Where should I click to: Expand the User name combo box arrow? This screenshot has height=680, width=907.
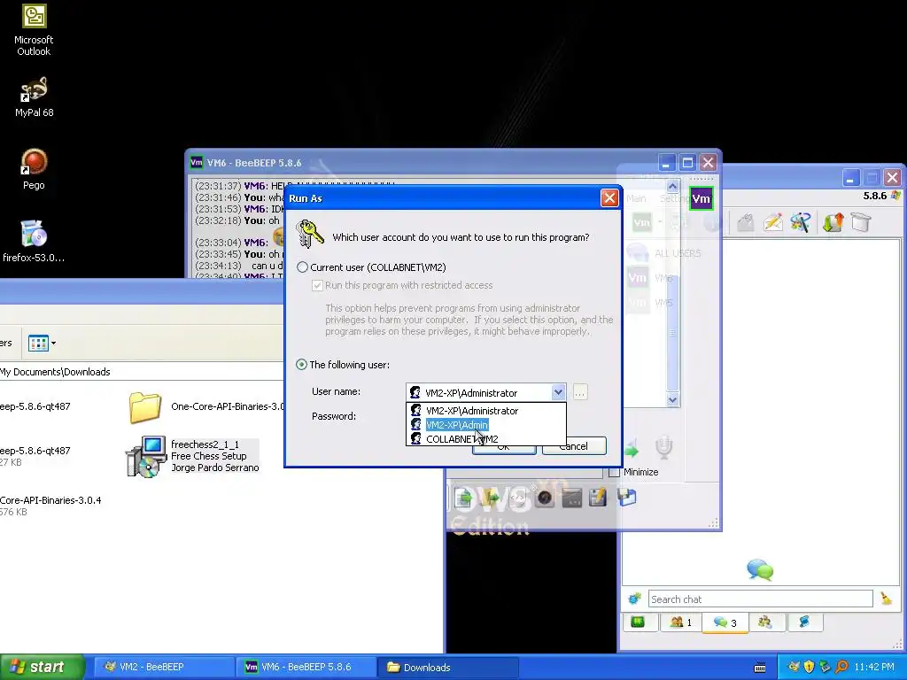click(x=558, y=392)
